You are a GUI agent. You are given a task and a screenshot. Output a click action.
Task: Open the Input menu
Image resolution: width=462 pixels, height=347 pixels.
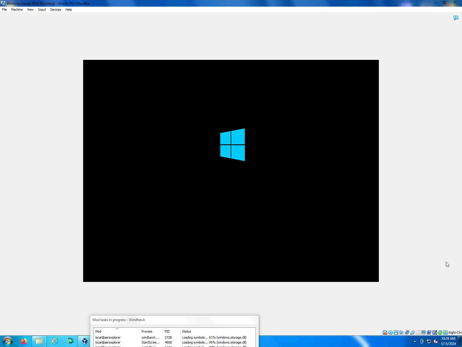[x=42, y=10]
